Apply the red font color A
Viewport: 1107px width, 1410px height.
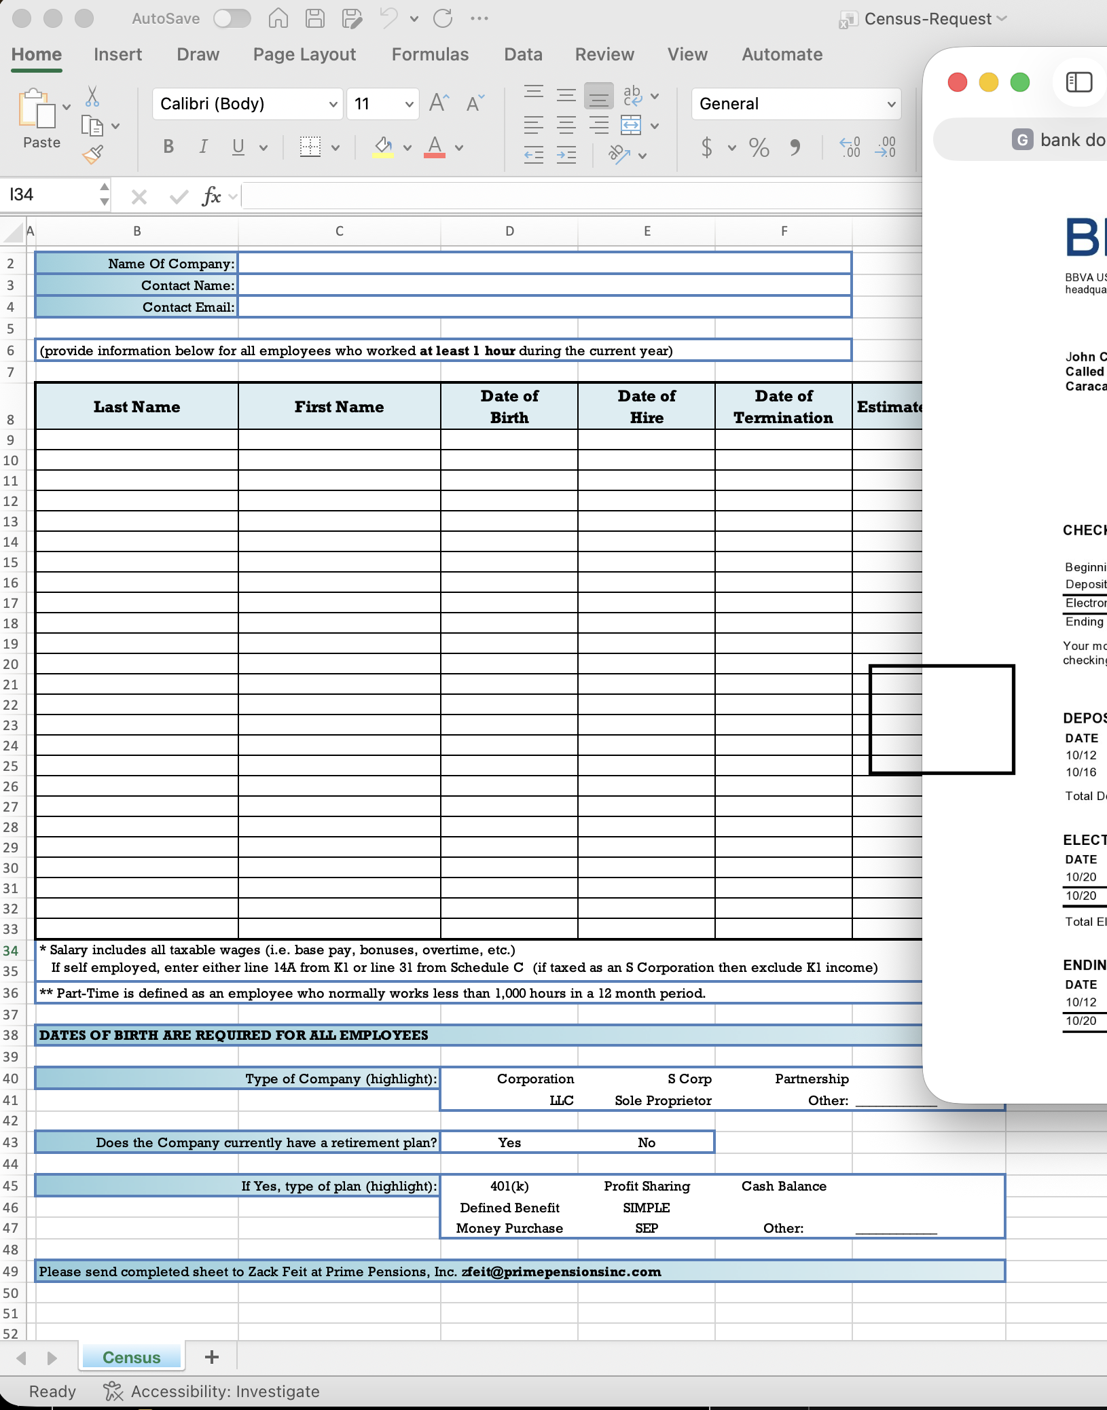coord(435,147)
